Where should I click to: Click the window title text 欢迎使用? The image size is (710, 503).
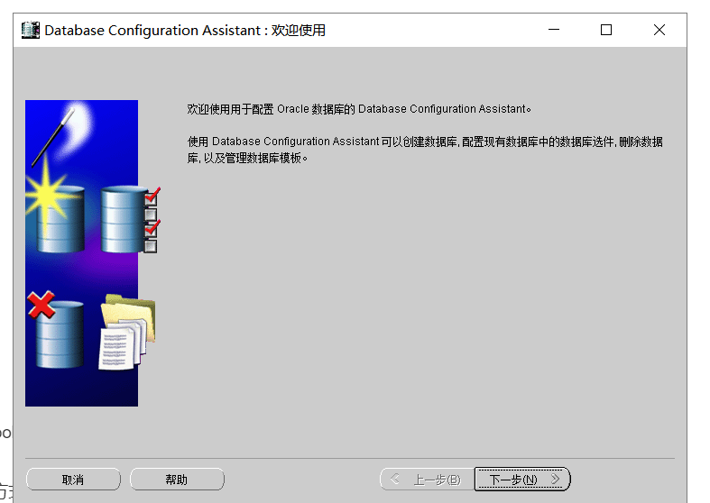pos(299,31)
